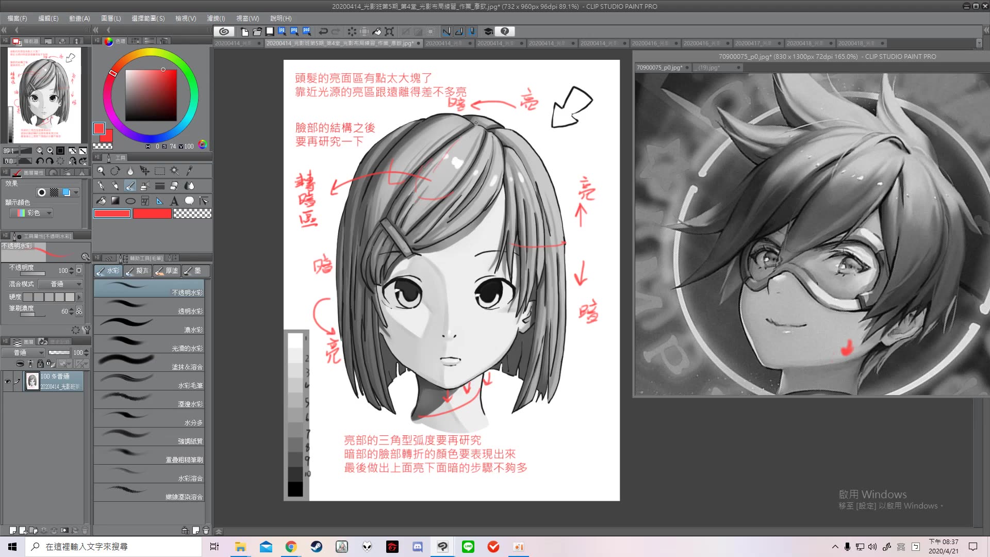990x557 pixels.
Task: Open the Color wheel palette menu icon
Action: (97, 41)
